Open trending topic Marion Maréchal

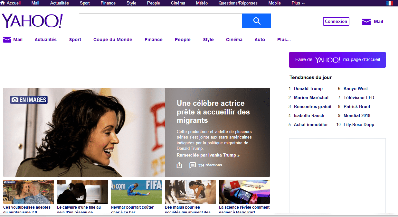(x=311, y=97)
